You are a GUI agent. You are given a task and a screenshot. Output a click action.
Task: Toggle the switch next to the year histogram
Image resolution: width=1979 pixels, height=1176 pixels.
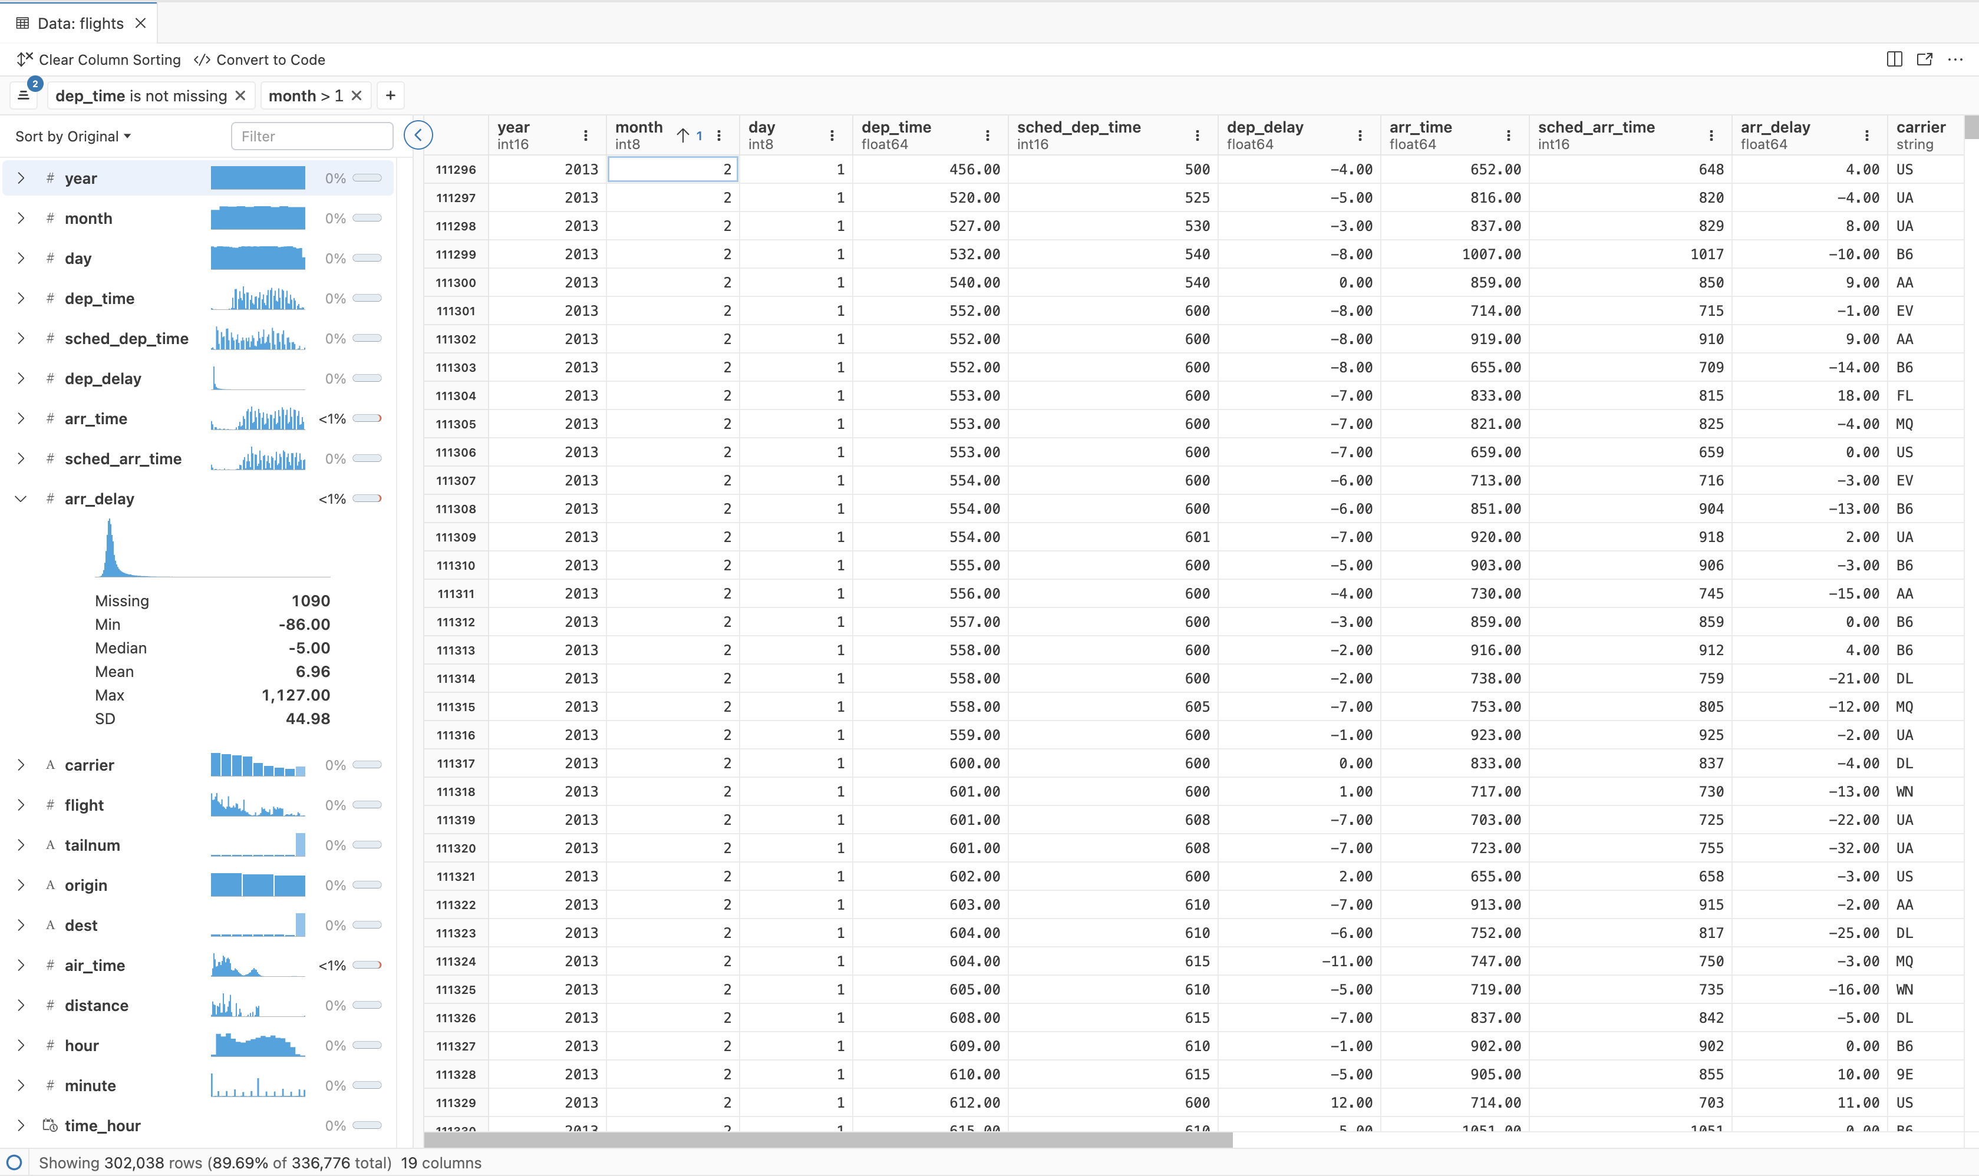point(367,177)
